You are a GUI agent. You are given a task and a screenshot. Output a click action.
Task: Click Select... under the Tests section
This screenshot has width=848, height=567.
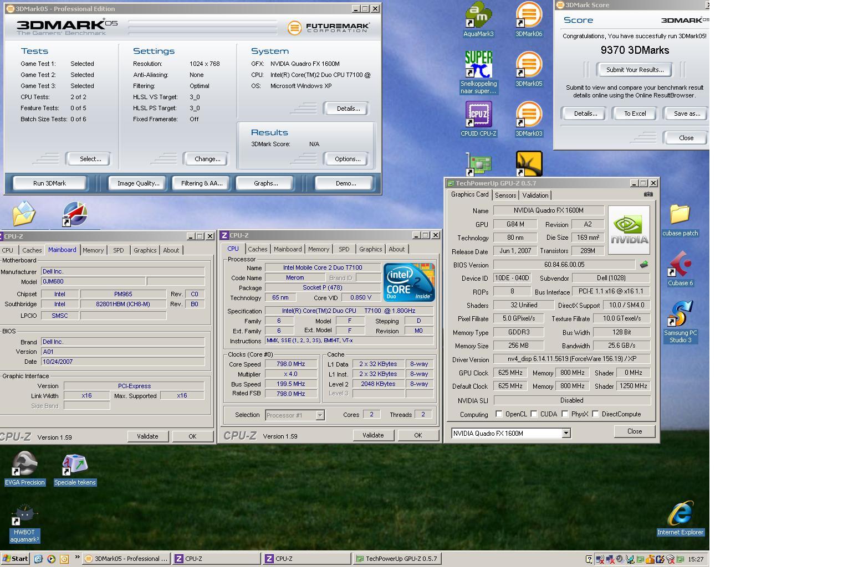pyautogui.click(x=90, y=159)
